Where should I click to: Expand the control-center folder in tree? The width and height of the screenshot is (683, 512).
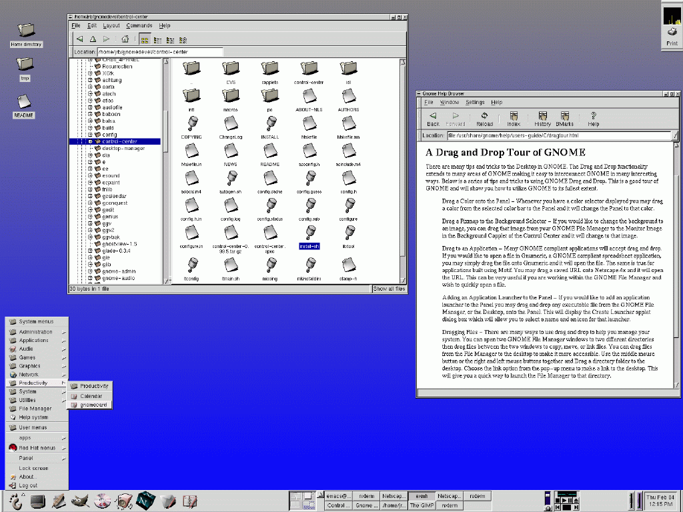(90, 141)
